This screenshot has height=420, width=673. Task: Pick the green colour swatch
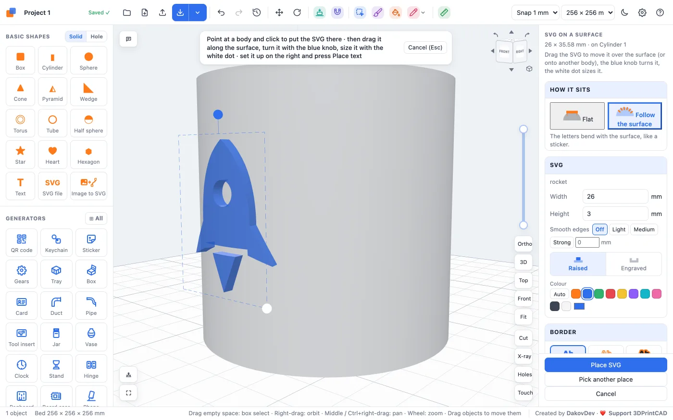point(599,294)
